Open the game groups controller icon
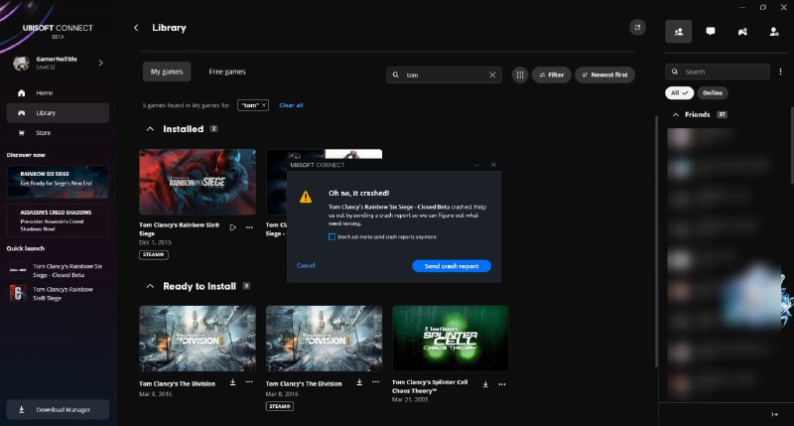The height and width of the screenshot is (426, 794). (742, 31)
